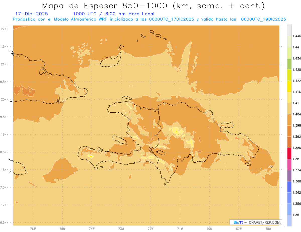This screenshot has height=232, width=301.
Task: Click the "17N" latitude label
Action: (x=4, y=205)
